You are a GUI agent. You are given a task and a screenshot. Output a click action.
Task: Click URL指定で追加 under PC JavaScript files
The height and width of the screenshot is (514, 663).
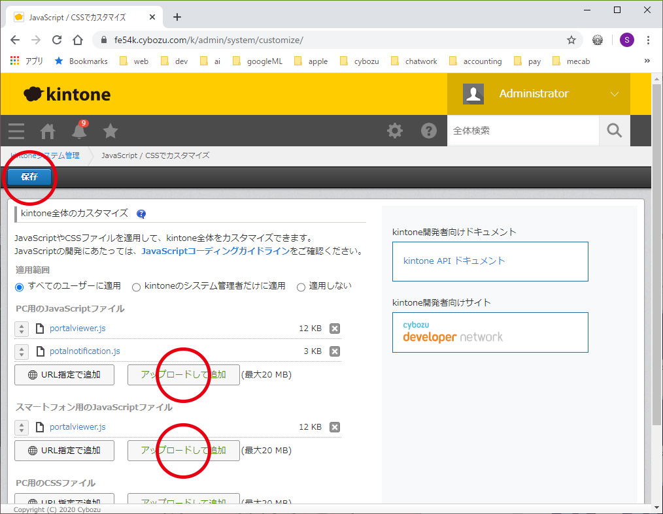click(x=64, y=375)
